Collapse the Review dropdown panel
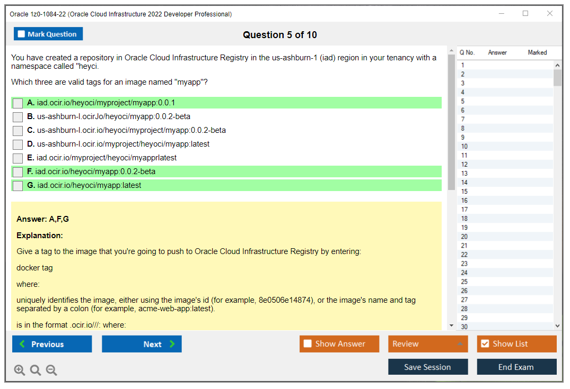 (461, 343)
